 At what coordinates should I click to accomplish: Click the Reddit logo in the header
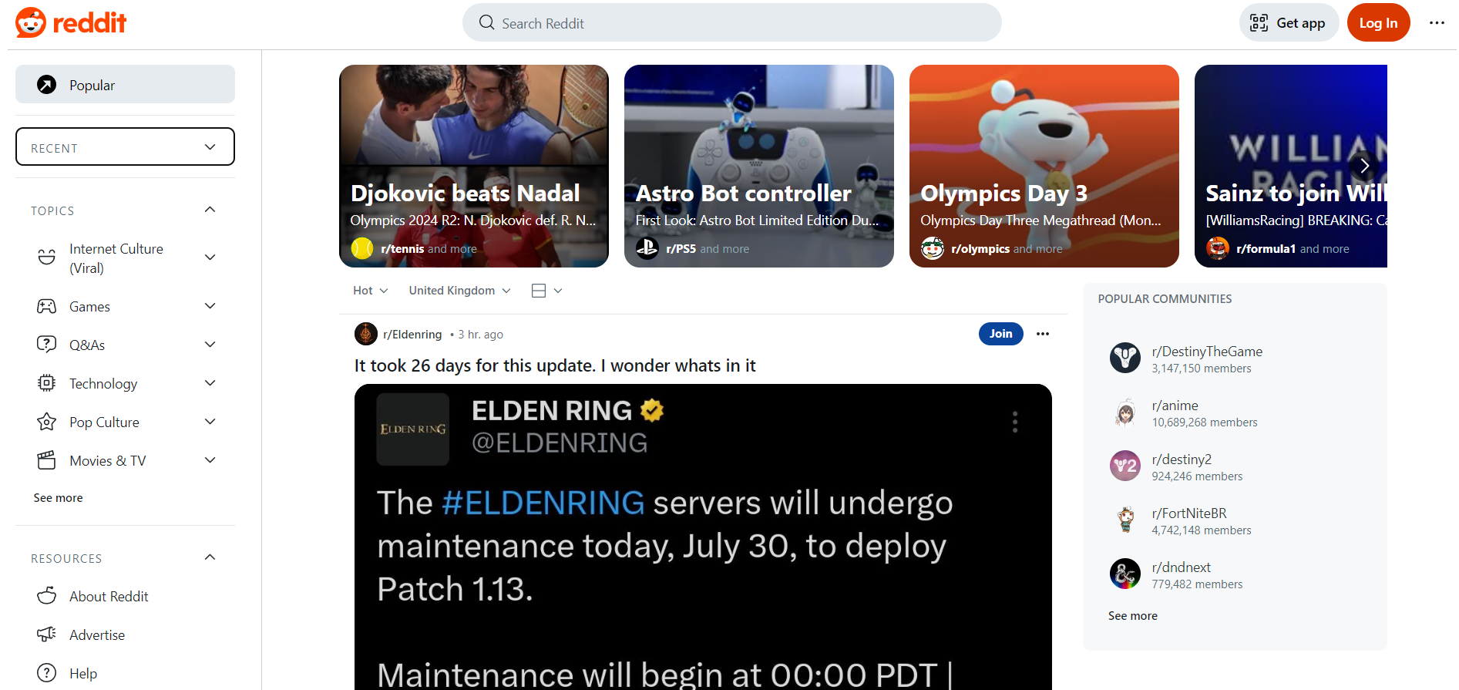point(71,22)
